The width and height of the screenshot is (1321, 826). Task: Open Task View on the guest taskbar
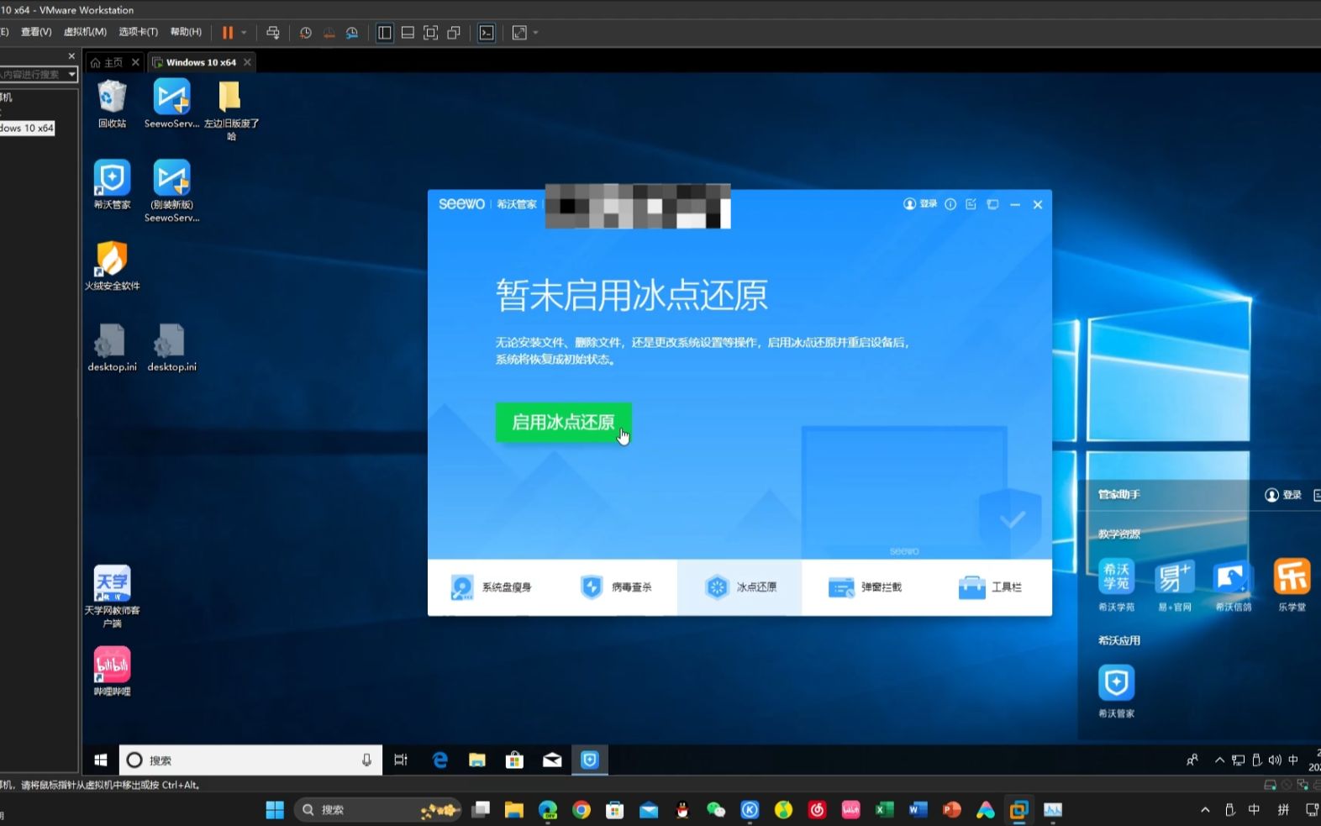[401, 760]
